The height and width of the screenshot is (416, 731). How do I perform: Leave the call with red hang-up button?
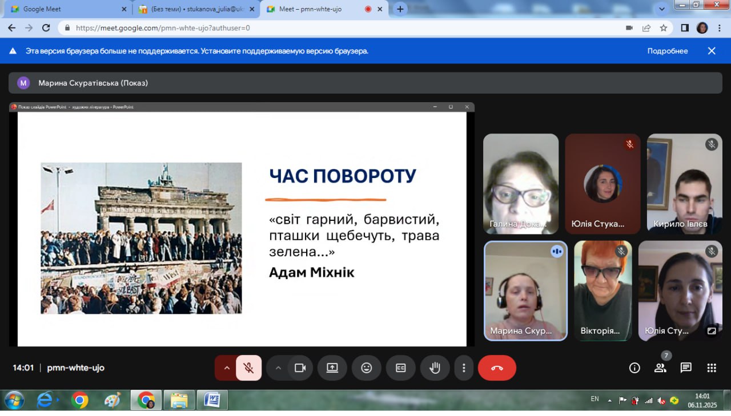pyautogui.click(x=497, y=368)
